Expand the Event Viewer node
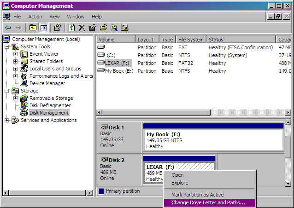The image size is (294, 208). click(x=15, y=54)
